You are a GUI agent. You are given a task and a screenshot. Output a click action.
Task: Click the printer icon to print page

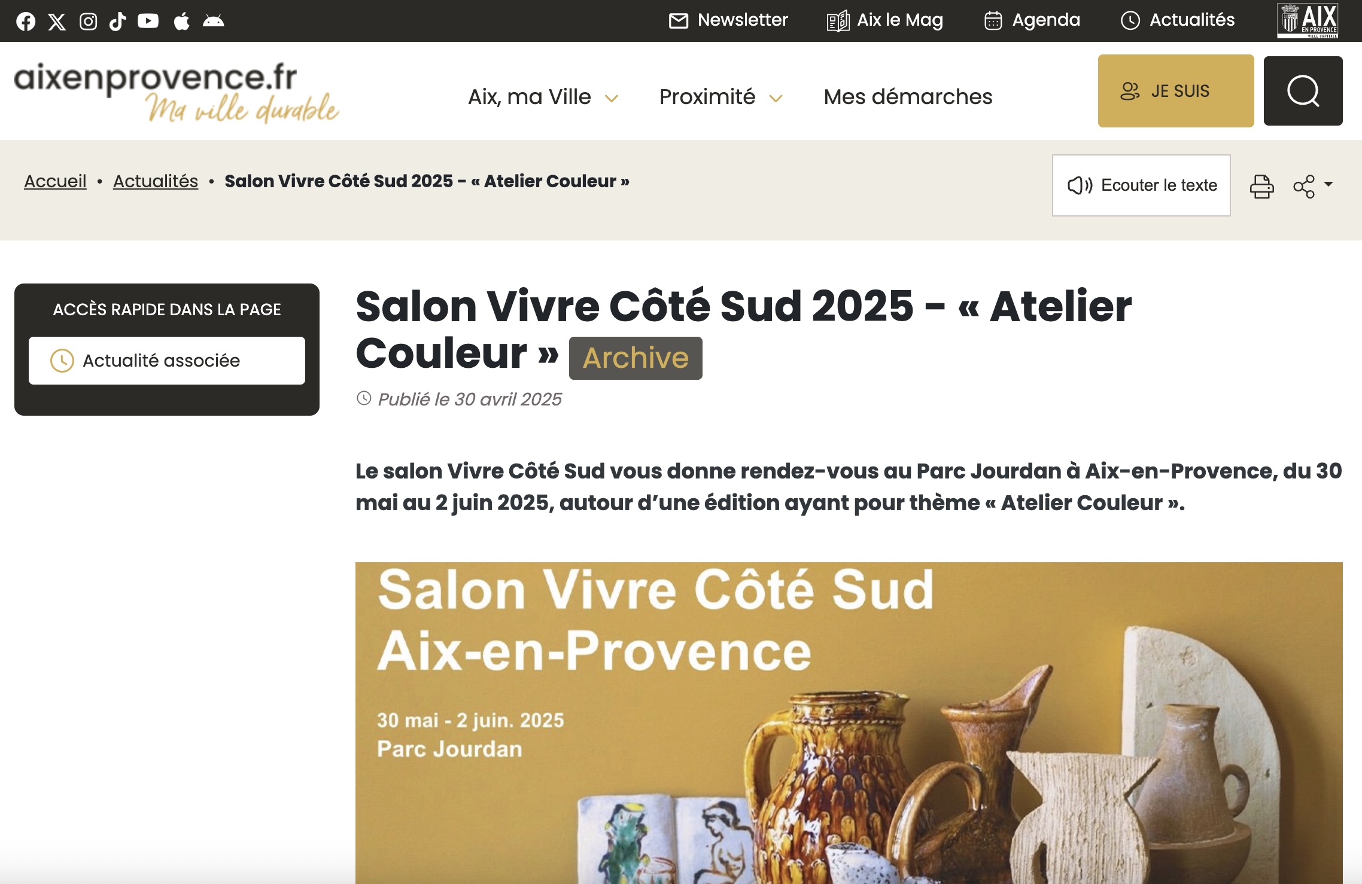tap(1261, 186)
